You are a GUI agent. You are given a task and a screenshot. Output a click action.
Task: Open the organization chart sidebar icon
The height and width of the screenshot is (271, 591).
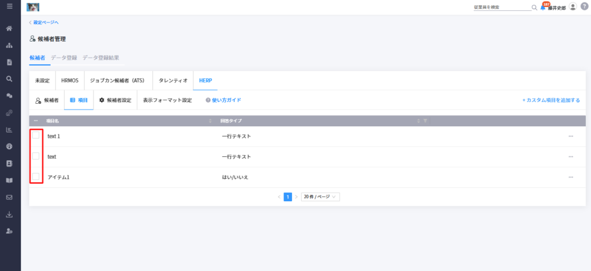(x=9, y=46)
